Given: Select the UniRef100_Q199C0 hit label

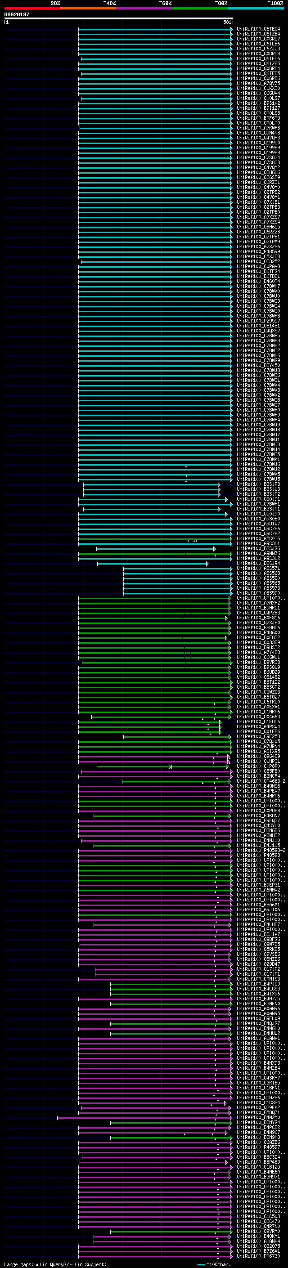Looking at the screenshot, I should point(258,143).
